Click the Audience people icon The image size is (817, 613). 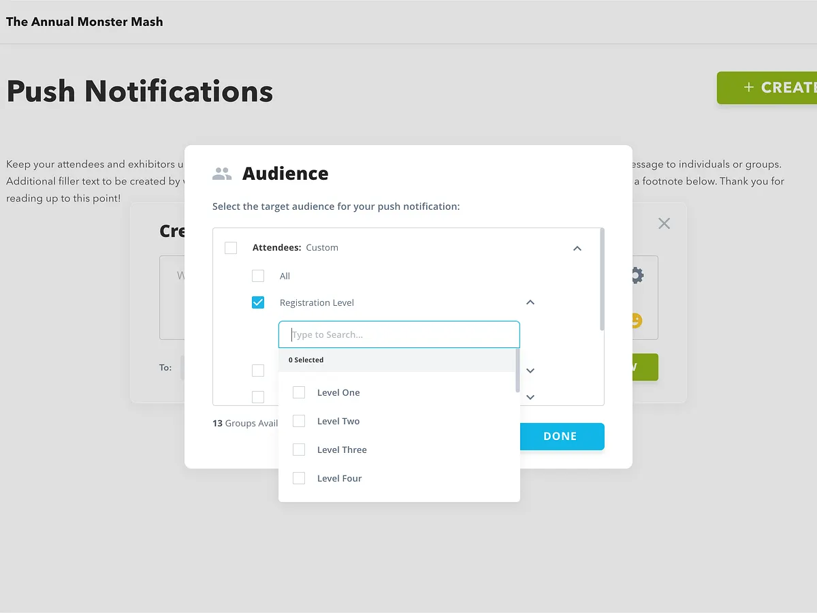pyautogui.click(x=222, y=174)
